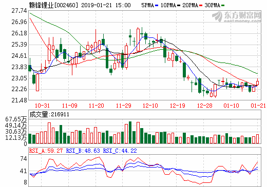Click the price axis value 23.05
Image resolution: width=267 pixels, height=187 pixels.
pos(19,78)
